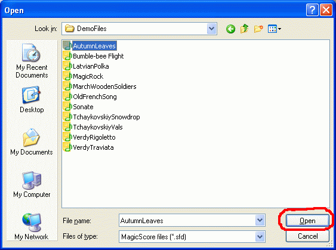The width and height of the screenshot is (336, 250).
Task: Select the MarchWoodenSoldiers file name
Action: coord(104,87)
